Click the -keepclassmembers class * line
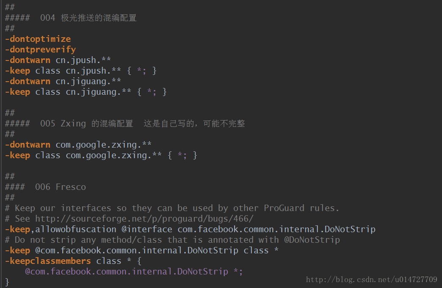Viewport: 442px width, 288px height. pos(73,261)
